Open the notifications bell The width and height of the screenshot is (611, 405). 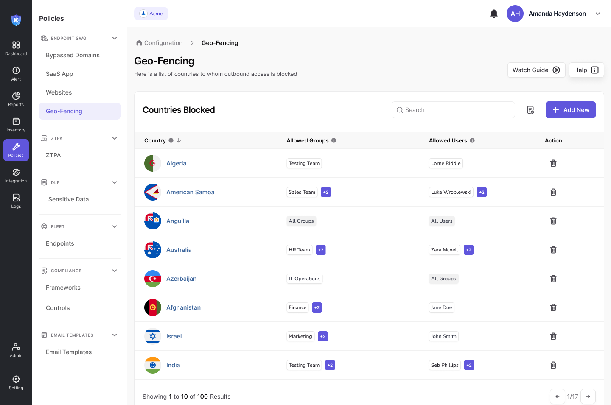tap(494, 14)
